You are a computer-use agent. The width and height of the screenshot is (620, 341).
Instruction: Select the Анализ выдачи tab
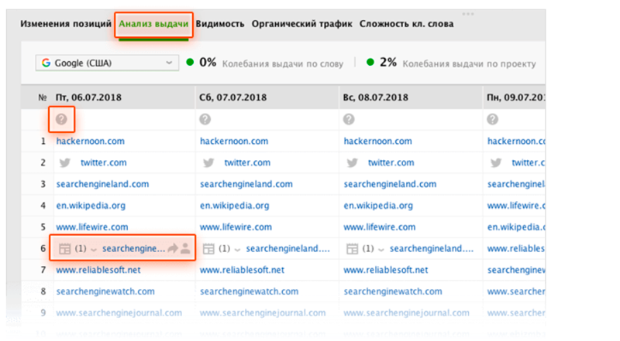tap(153, 24)
